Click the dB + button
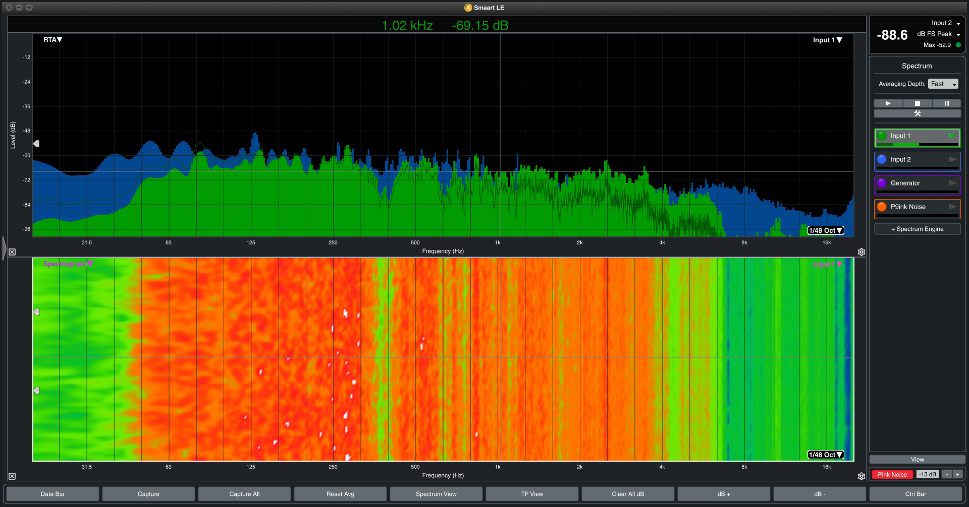Viewport: 969px width, 507px height. (724, 494)
